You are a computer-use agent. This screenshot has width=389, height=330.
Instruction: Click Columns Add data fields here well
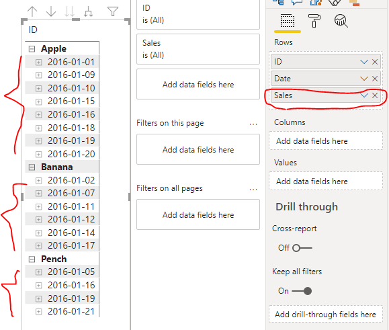pyautogui.click(x=326, y=140)
